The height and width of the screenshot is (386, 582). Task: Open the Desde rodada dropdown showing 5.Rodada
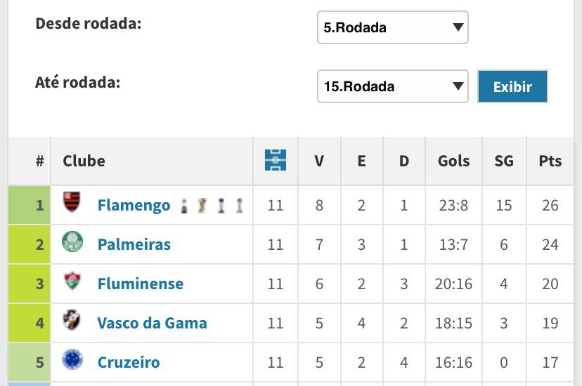[x=393, y=27]
